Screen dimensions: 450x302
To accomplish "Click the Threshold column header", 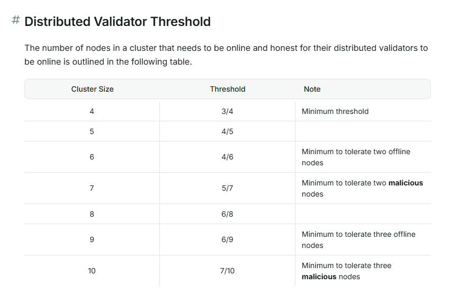I will point(228,89).
